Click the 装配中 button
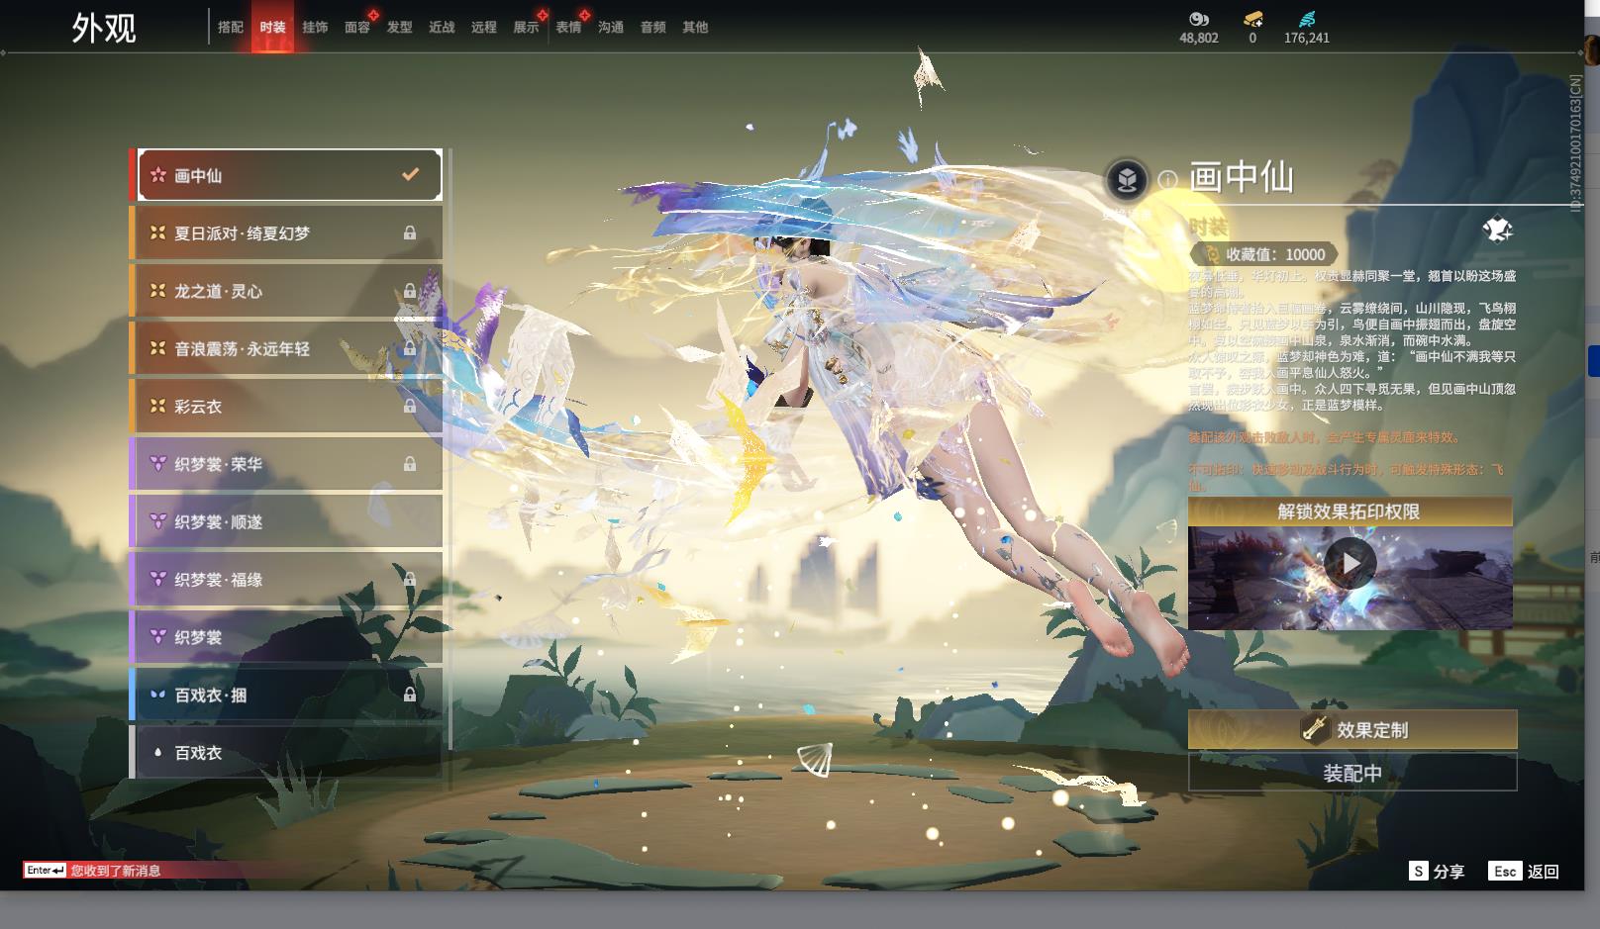Viewport: 1600px width, 929px height. (x=1351, y=773)
